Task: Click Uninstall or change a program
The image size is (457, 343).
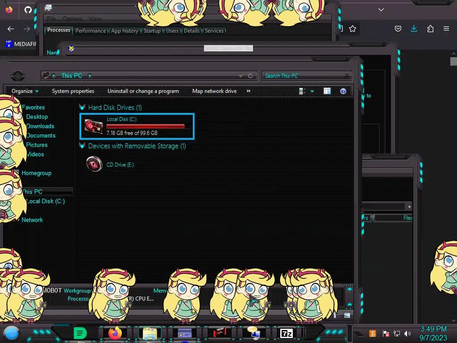Action: [143, 91]
